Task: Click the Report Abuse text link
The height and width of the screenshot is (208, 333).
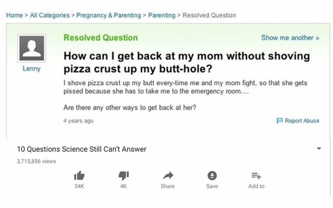Action: pos(302,121)
